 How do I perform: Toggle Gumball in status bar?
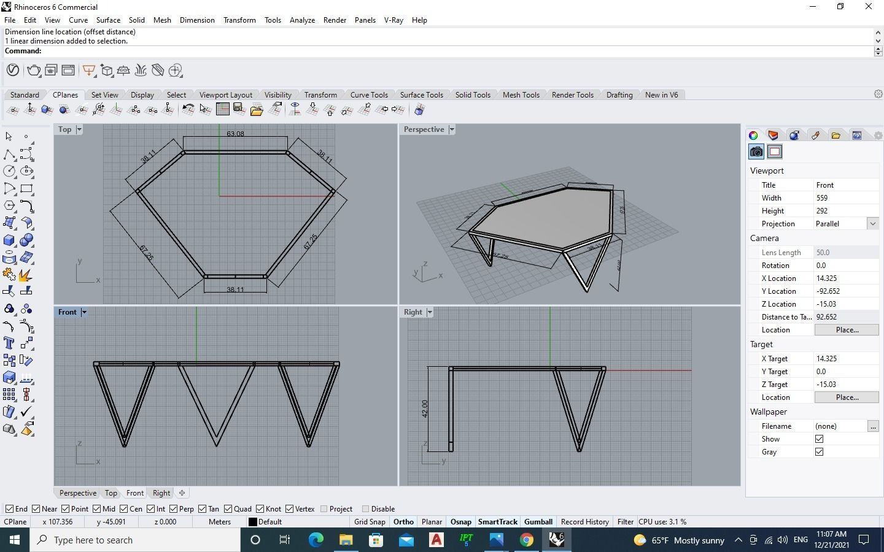click(538, 522)
